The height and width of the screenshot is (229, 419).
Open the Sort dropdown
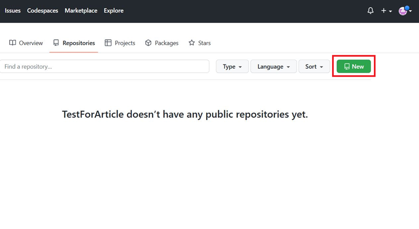314,66
